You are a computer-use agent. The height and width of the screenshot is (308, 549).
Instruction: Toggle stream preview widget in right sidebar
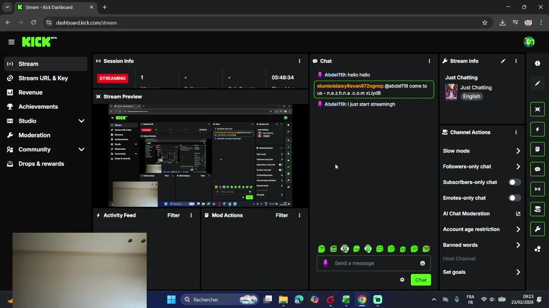[x=537, y=109]
